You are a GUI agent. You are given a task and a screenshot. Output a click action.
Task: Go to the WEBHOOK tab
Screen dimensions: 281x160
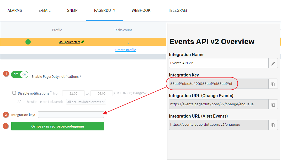click(x=141, y=11)
